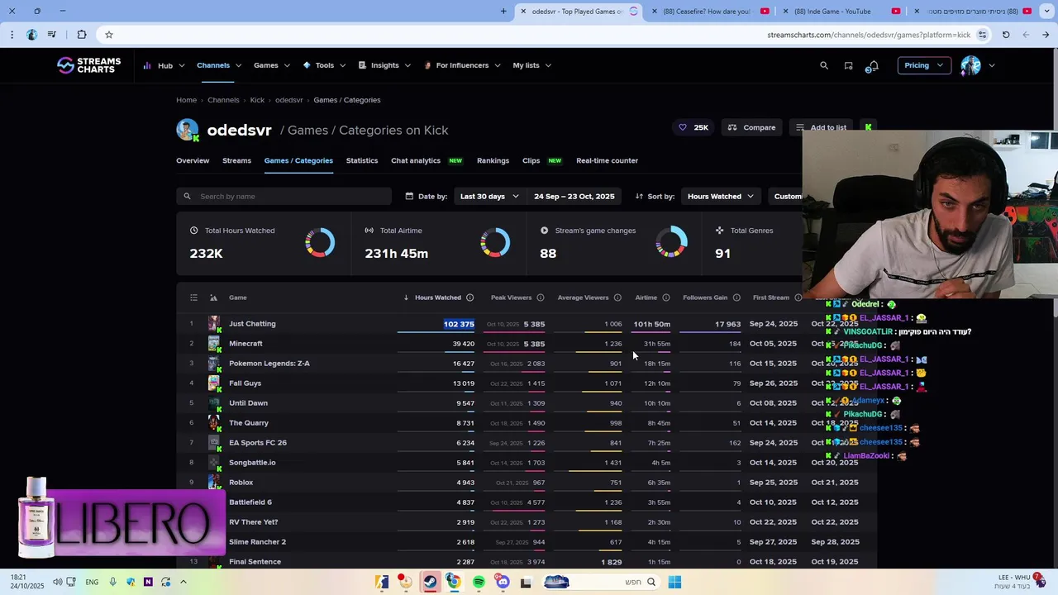Click the Just Chatting game thumbnail
The image size is (1058, 595).
[214, 324]
